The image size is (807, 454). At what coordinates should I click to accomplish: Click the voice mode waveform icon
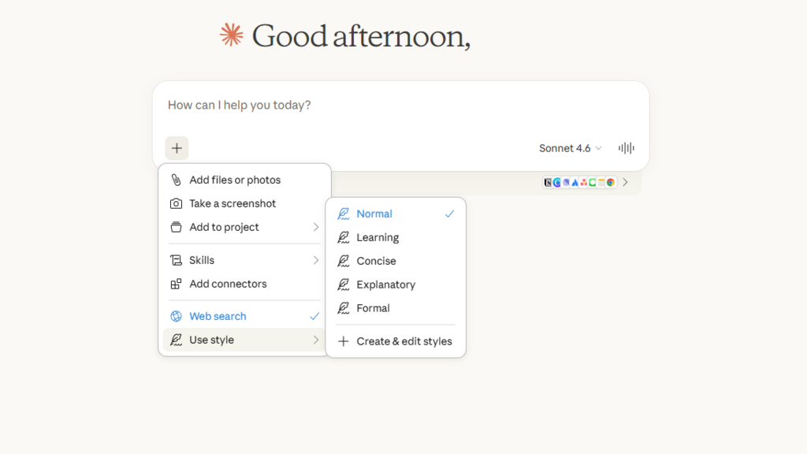tap(627, 148)
